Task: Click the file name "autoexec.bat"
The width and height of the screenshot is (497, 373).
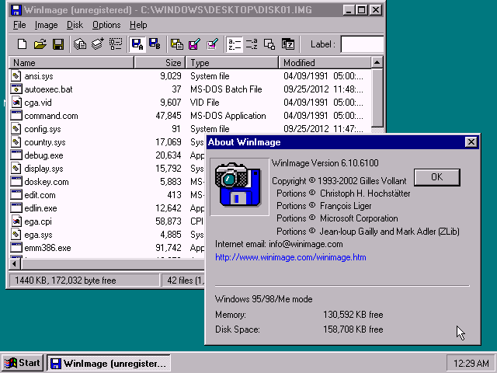Action: coord(48,89)
